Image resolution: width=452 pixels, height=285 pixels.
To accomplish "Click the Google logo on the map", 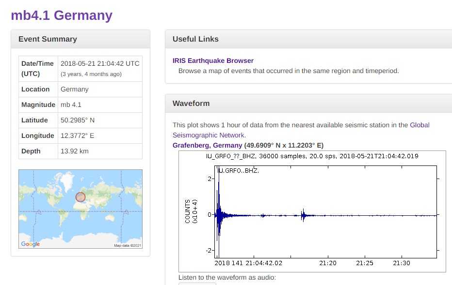I will click(x=30, y=244).
